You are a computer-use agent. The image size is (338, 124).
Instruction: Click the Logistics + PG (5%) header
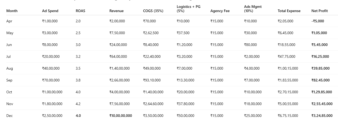[x=188, y=9]
